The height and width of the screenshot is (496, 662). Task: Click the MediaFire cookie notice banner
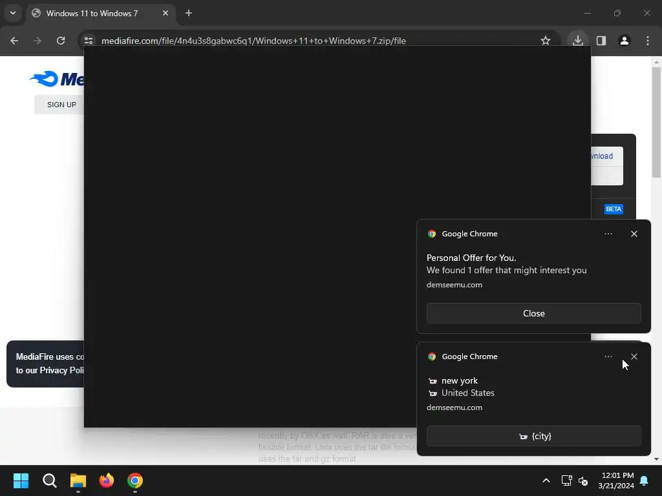[45, 364]
